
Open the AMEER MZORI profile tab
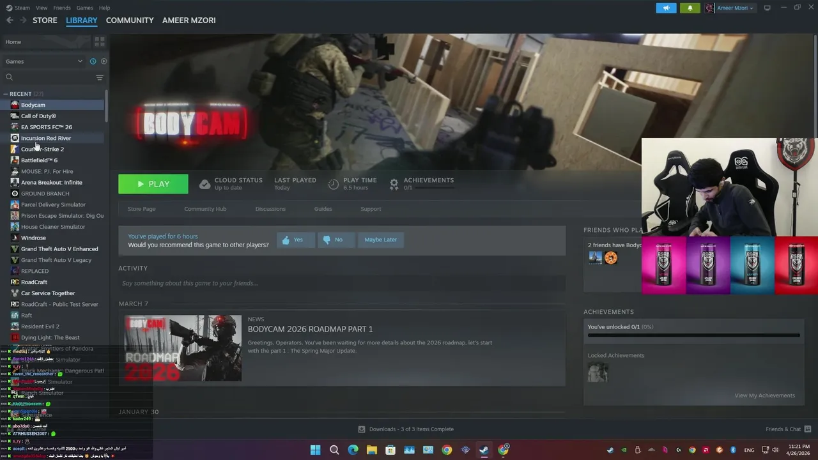click(x=189, y=20)
